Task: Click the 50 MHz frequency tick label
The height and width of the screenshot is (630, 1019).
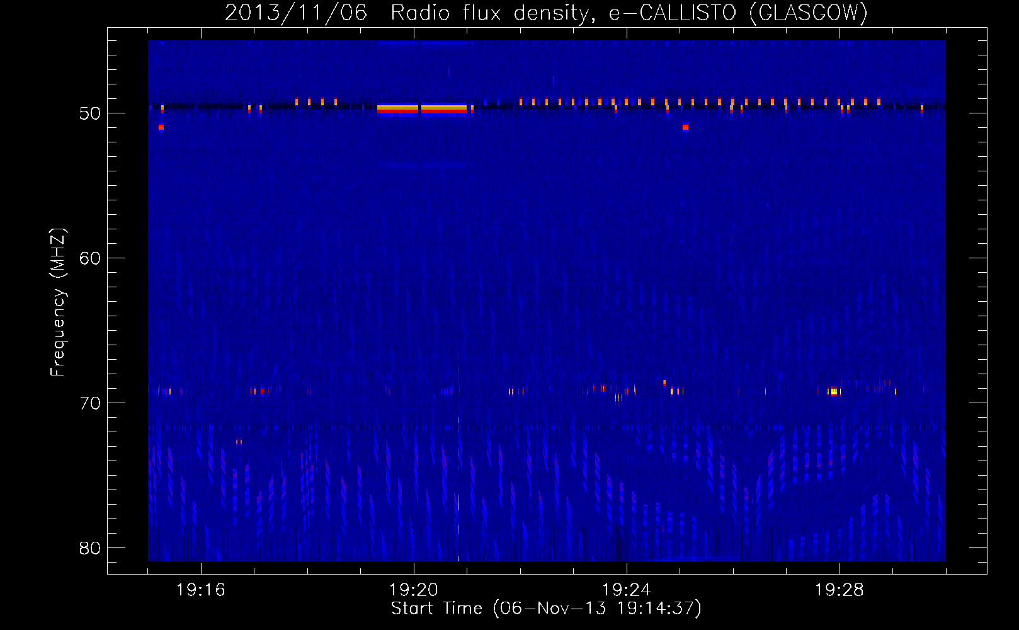Action: 90,113
